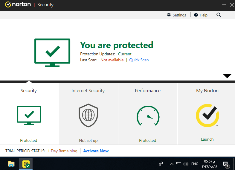Click the Norton logo in title bar
The height and width of the screenshot is (170, 235).
click(18, 4)
